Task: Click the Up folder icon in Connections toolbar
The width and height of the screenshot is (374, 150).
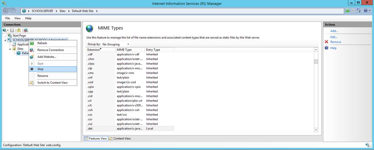Action: click(19, 30)
